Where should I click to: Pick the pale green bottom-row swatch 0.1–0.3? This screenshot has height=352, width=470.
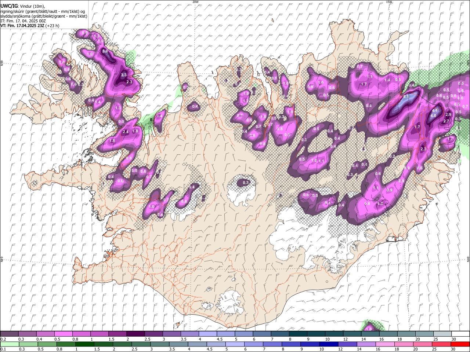click(x=10, y=344)
